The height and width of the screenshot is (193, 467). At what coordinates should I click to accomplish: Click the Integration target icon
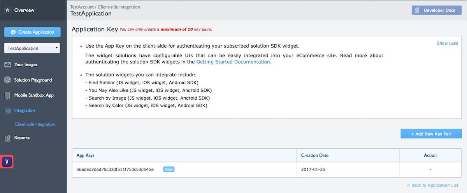click(7, 111)
